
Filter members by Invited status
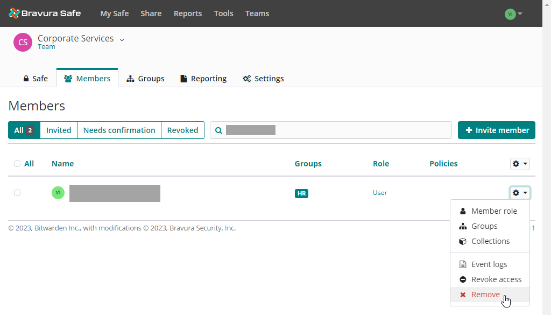[x=59, y=130]
